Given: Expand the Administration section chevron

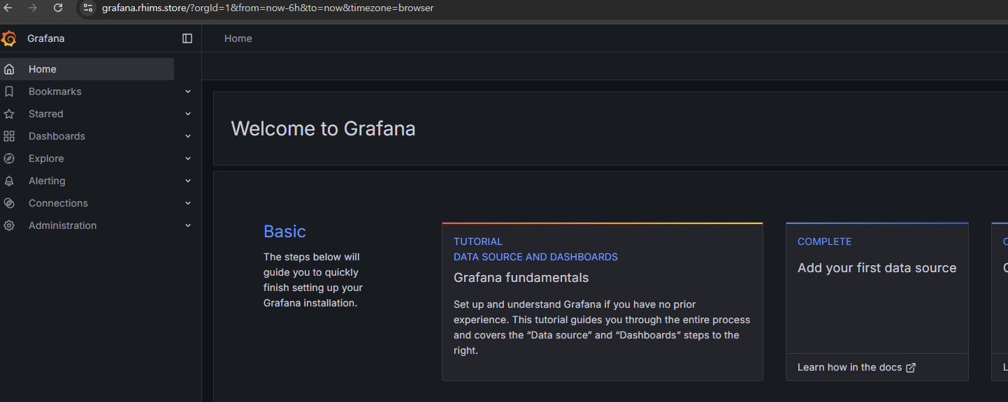Looking at the screenshot, I should pyautogui.click(x=188, y=225).
